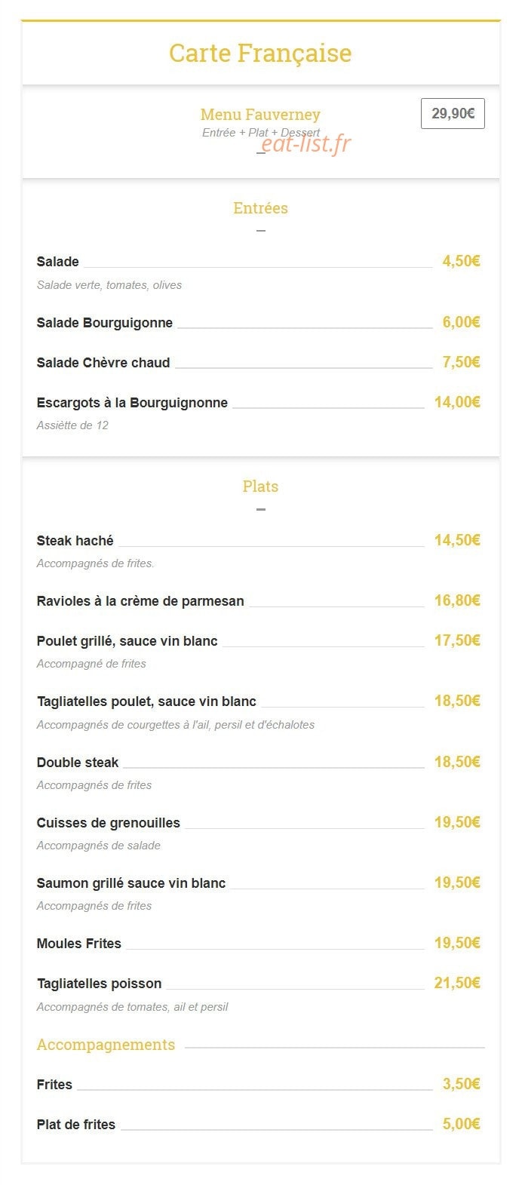Select the Accompagnements subheading
This screenshot has height=1185, width=525.
coord(106,1045)
